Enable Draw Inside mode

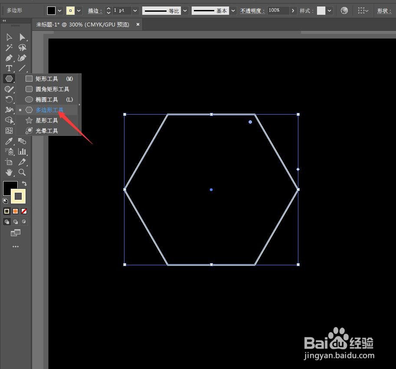point(24,222)
